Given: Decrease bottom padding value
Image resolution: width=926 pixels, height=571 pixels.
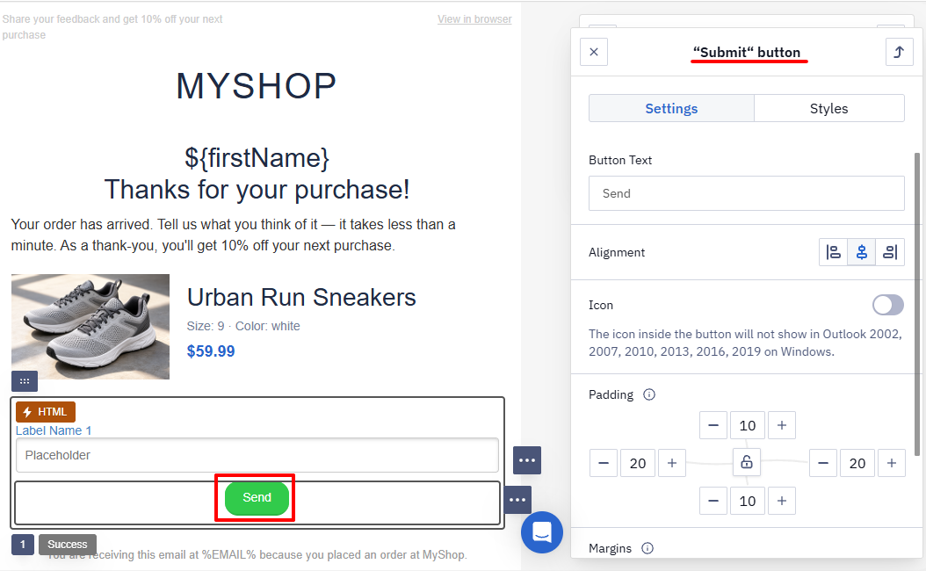Looking at the screenshot, I should (713, 501).
